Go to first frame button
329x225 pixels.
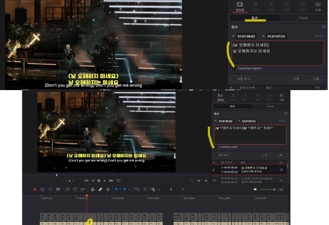coord(86,181)
